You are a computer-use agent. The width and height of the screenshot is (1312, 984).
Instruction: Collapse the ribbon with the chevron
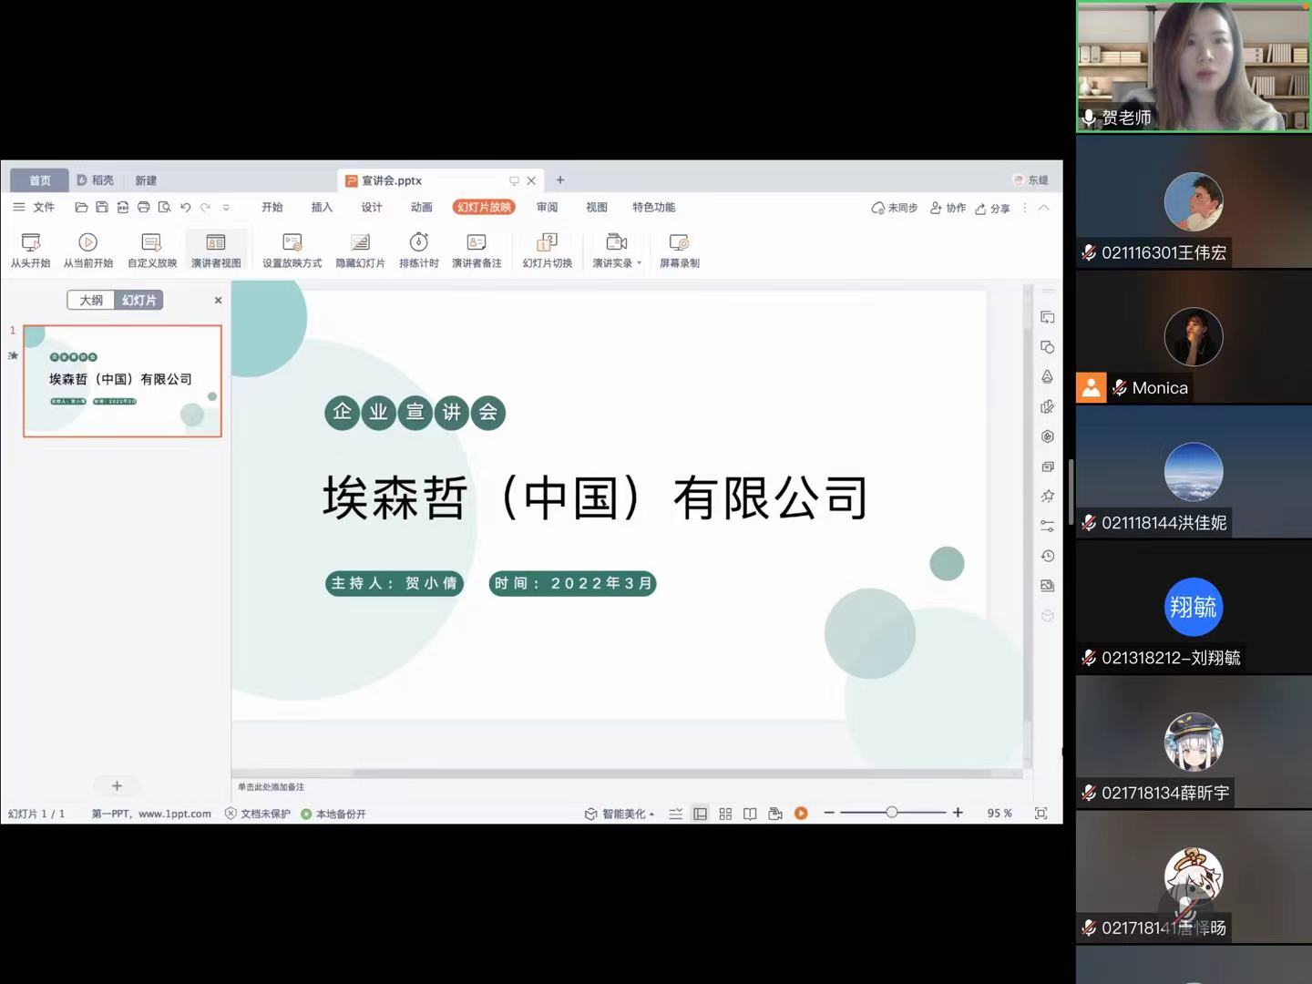[1044, 208]
